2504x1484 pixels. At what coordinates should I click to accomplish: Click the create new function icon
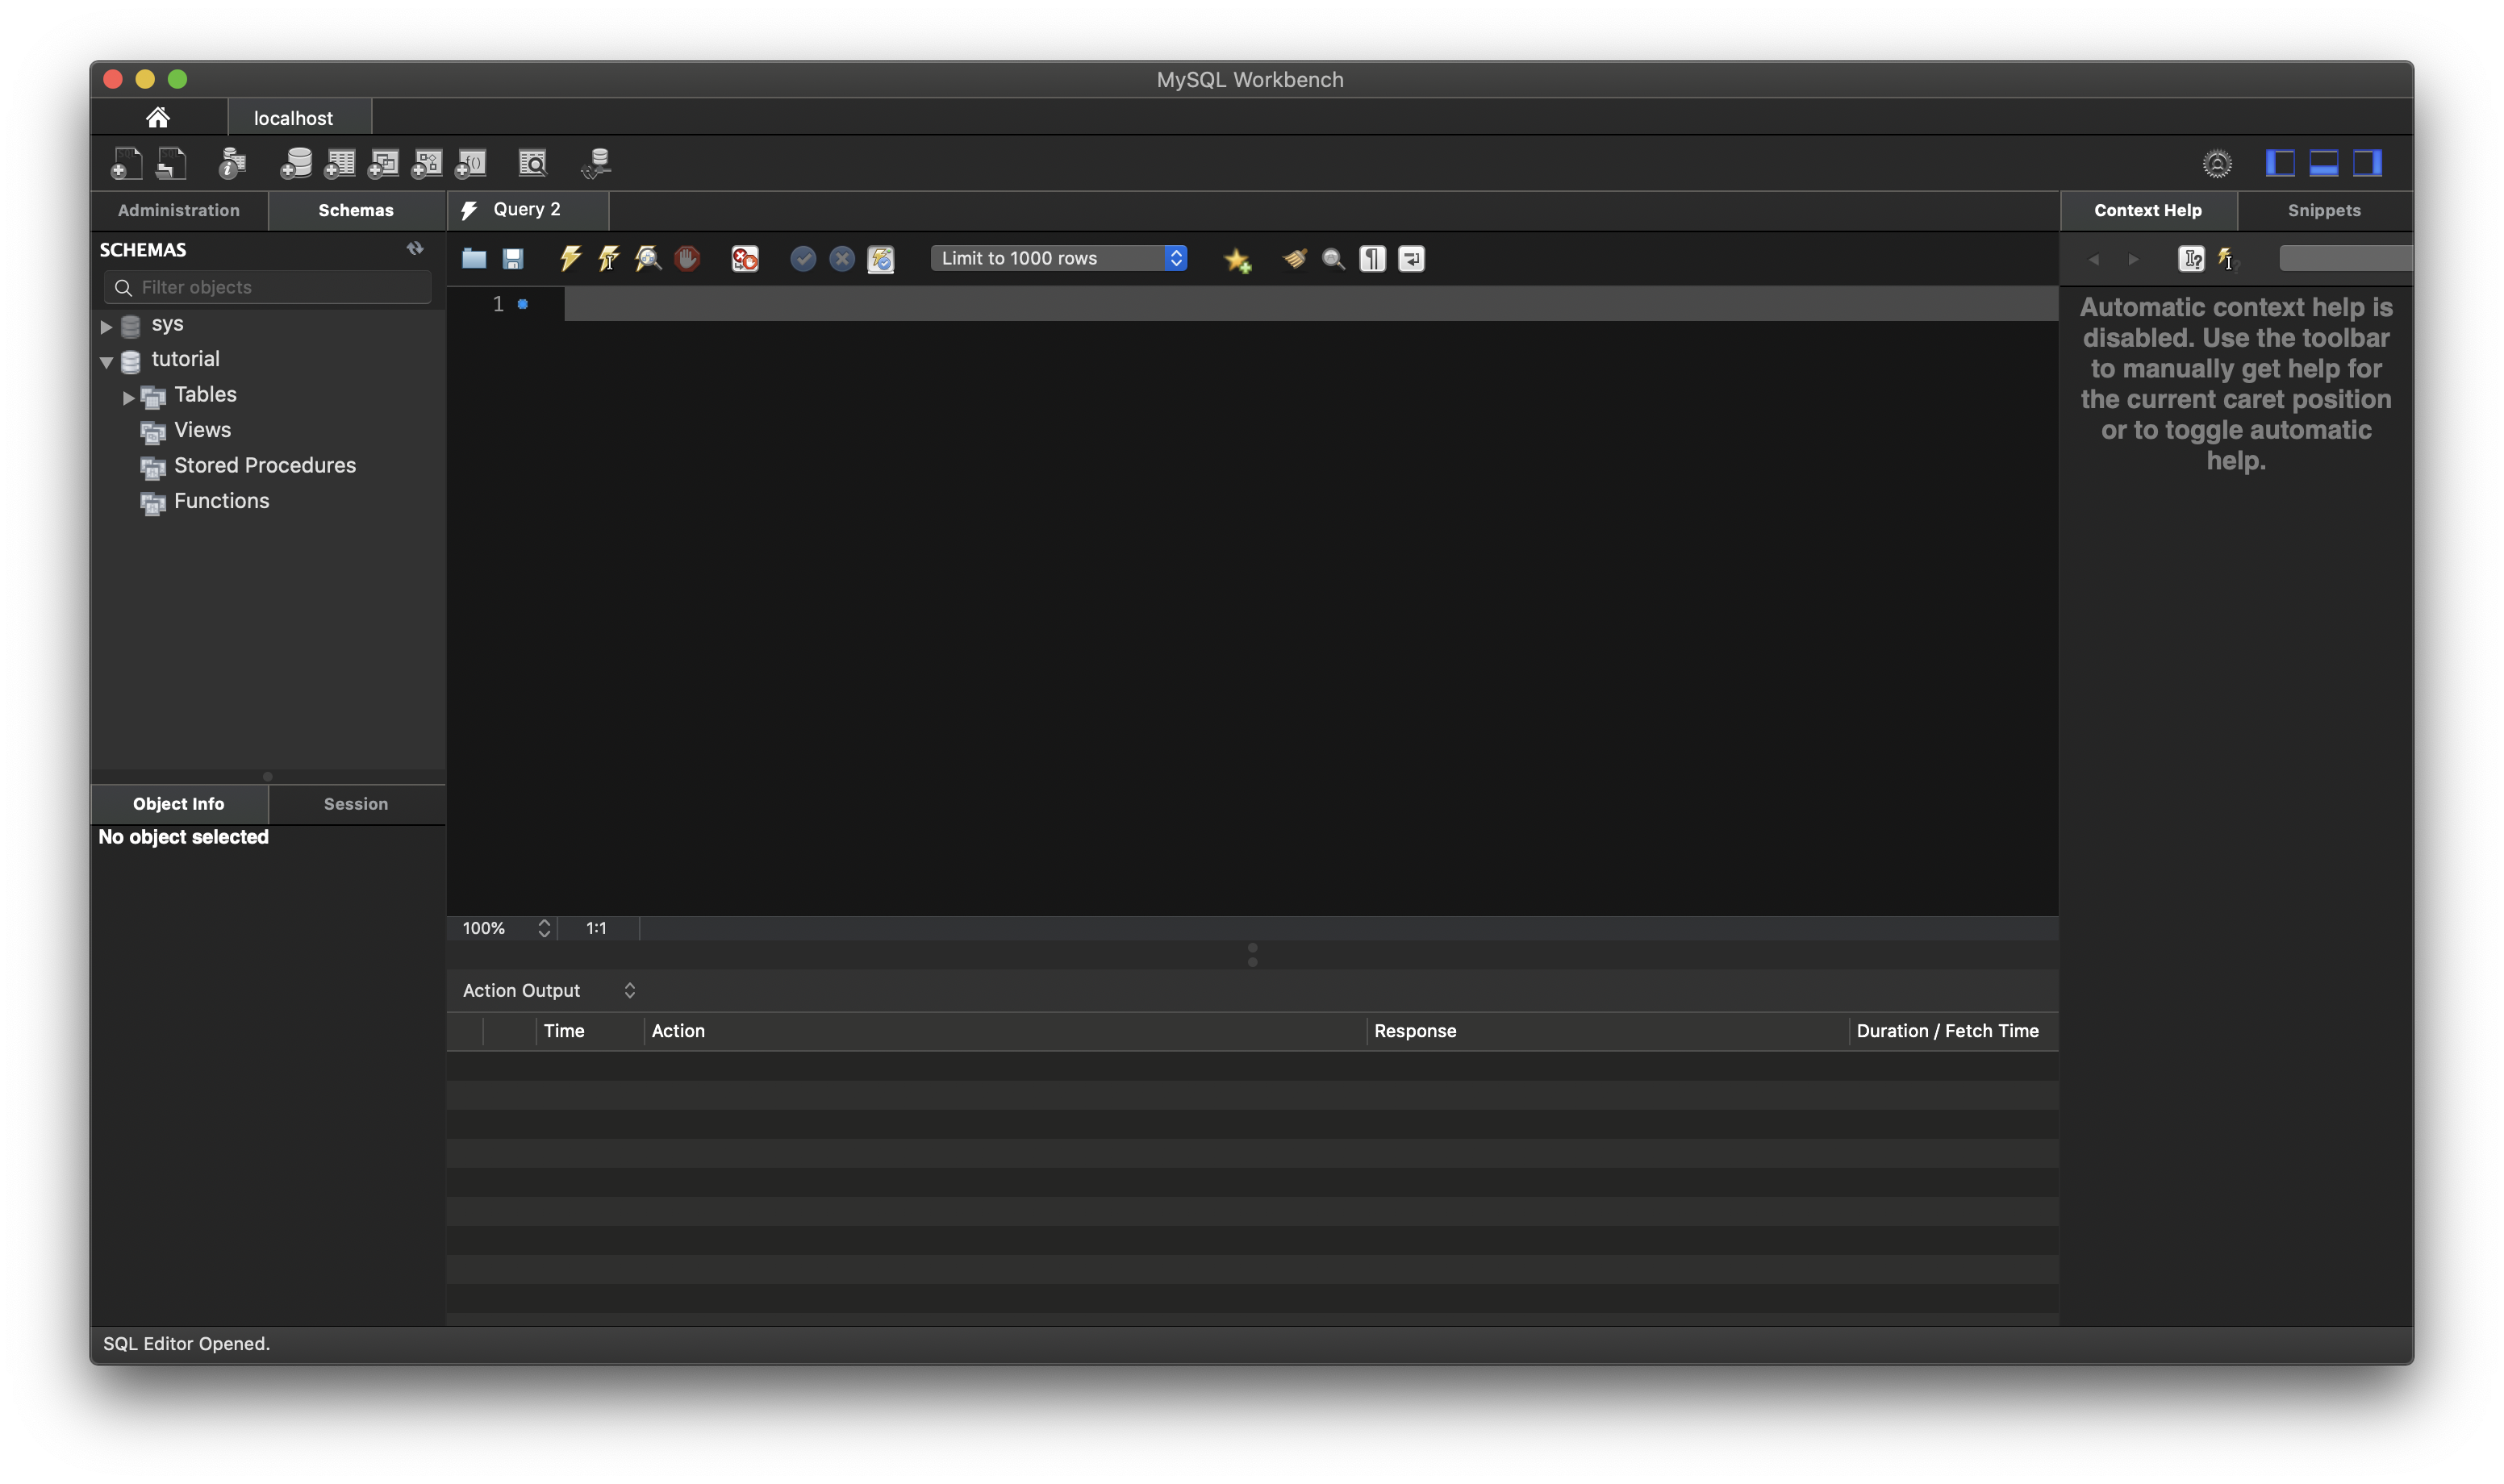pos(471,163)
